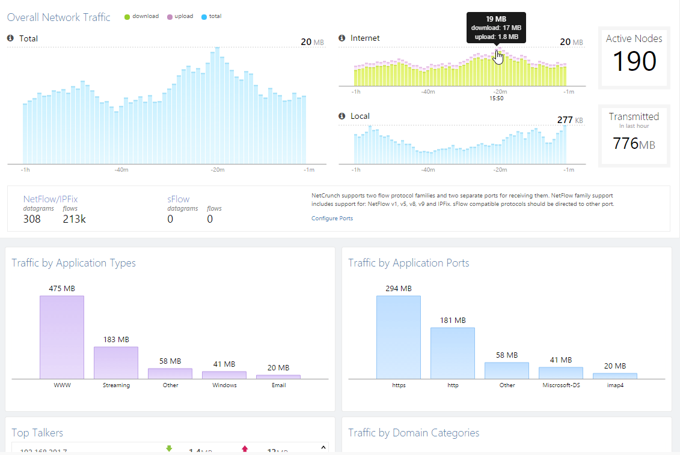
Task: Click the info icon beside the Internet chart
Action: tap(342, 38)
